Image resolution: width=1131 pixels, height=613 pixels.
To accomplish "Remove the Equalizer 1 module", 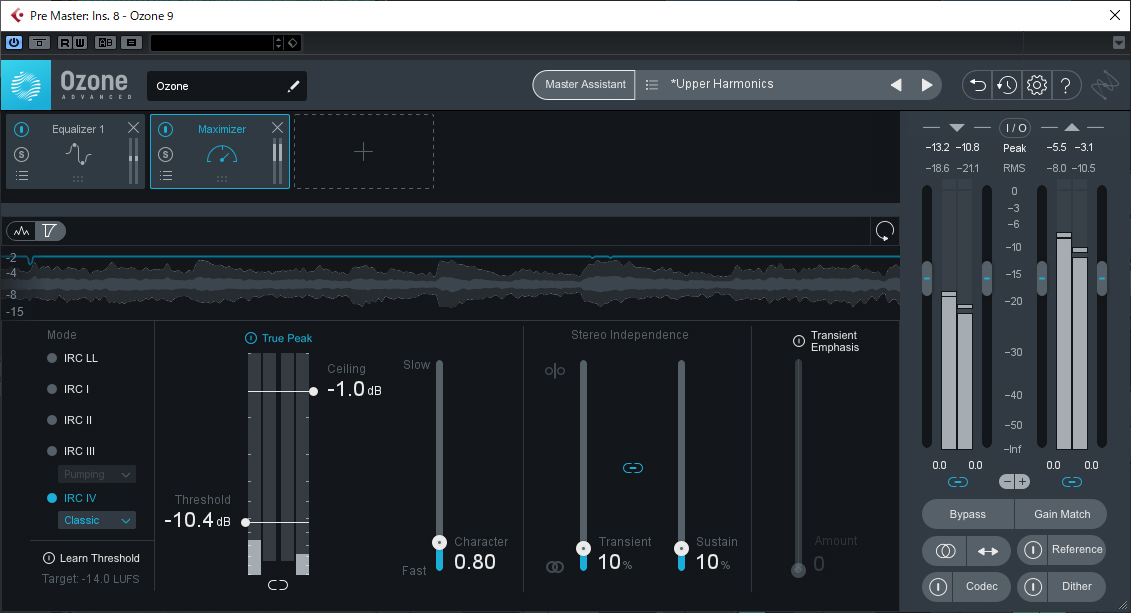I will click(x=134, y=128).
